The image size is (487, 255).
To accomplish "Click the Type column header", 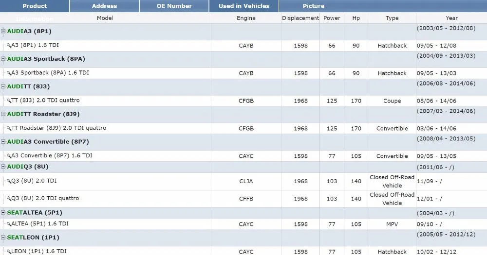I will 392,18.
